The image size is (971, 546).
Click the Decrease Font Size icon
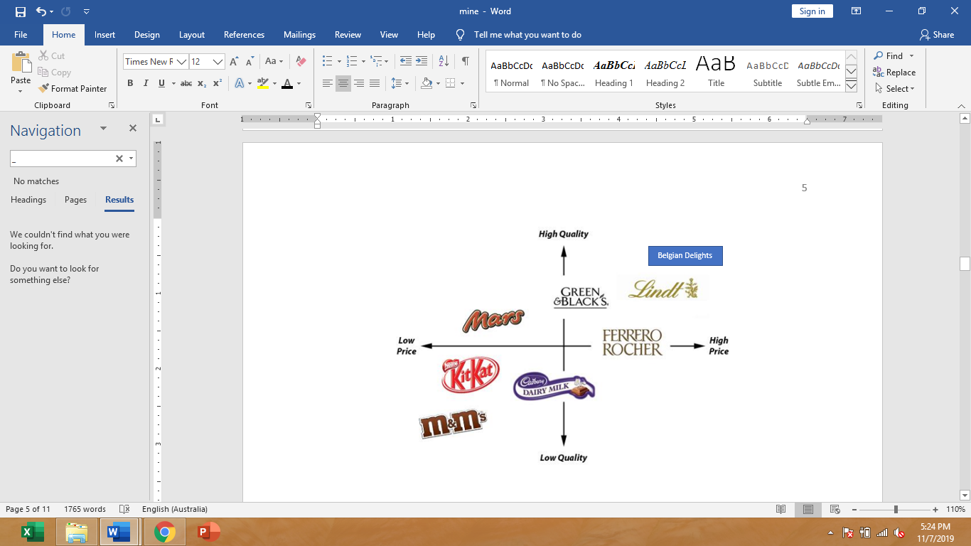click(x=249, y=62)
